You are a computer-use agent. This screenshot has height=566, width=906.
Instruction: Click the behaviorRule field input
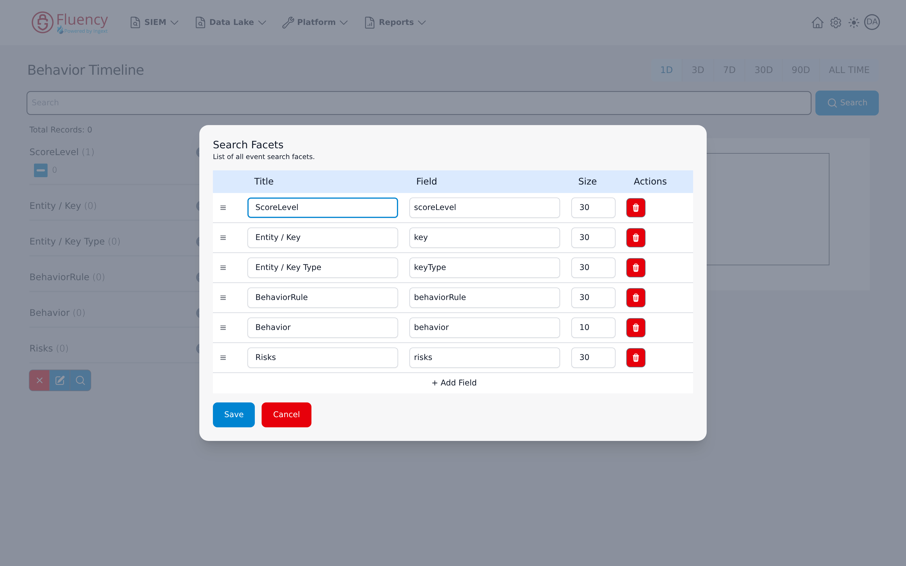coord(484,298)
